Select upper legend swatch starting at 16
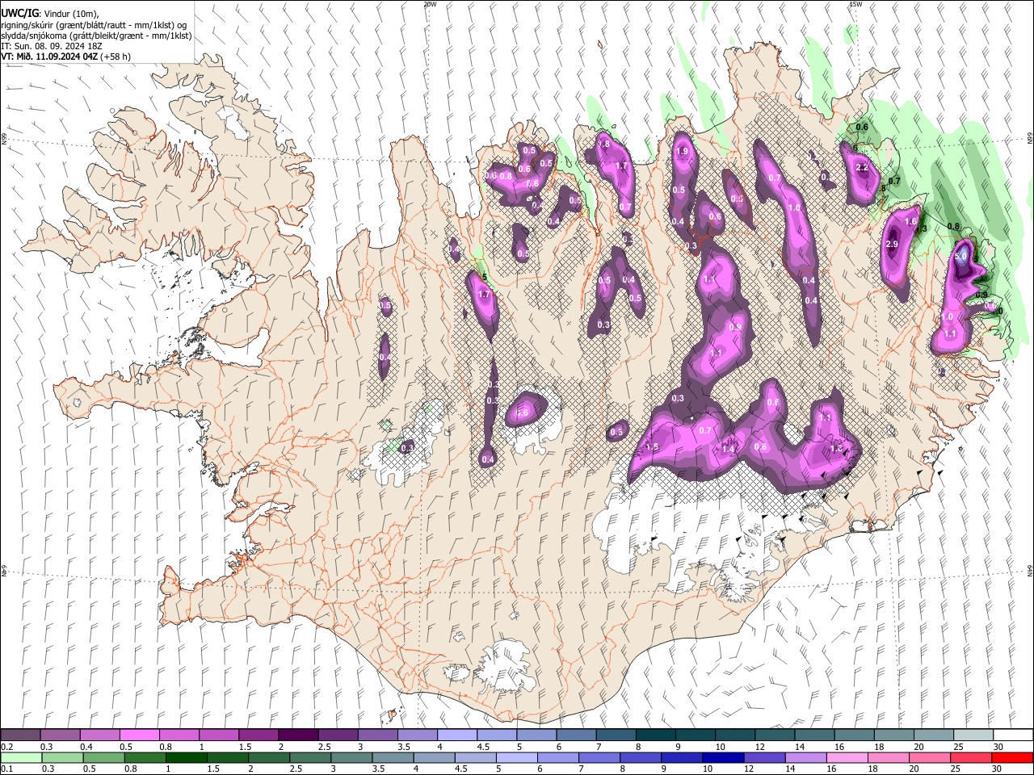 coord(854,735)
